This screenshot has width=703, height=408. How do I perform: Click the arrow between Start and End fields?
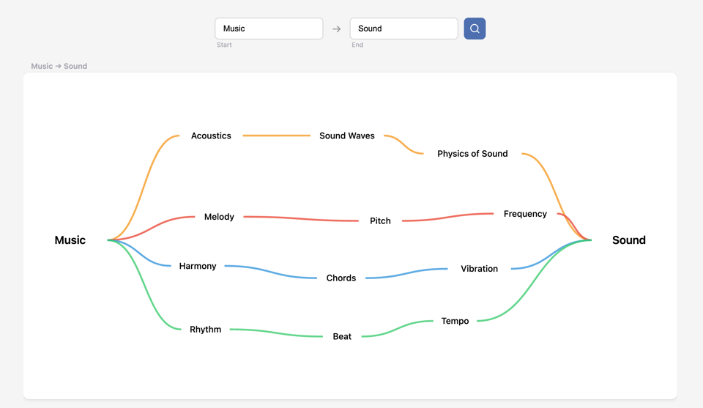click(337, 29)
